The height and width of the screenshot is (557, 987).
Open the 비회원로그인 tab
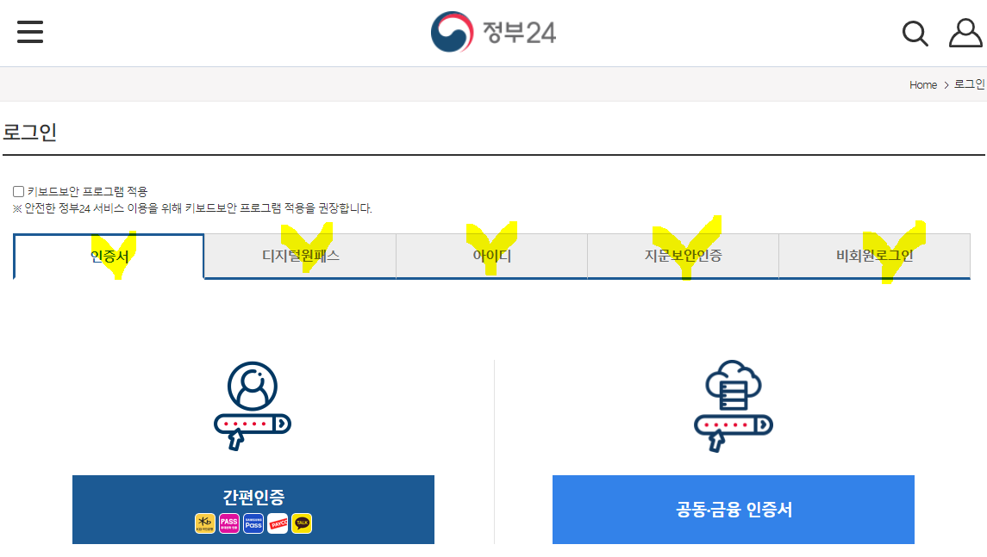(x=874, y=256)
